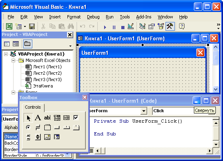The image size is (223, 161).
Task: Select the ToggleButton control in Toolbox
Action: [38, 127]
